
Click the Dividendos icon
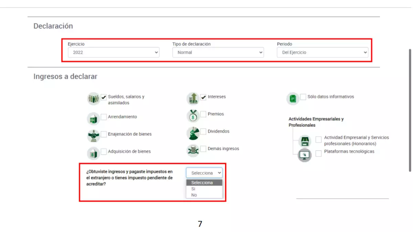(x=193, y=133)
